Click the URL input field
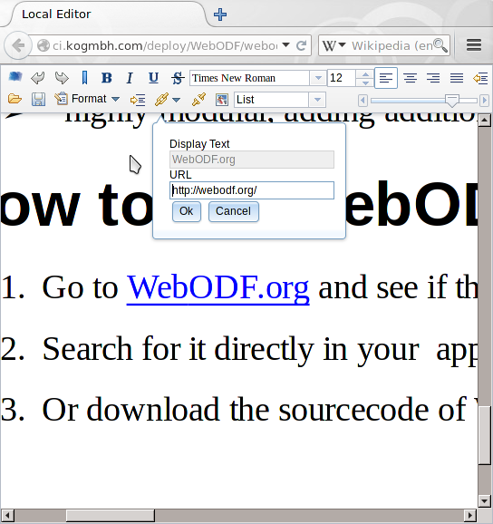This screenshot has height=524, width=493. coord(252,190)
